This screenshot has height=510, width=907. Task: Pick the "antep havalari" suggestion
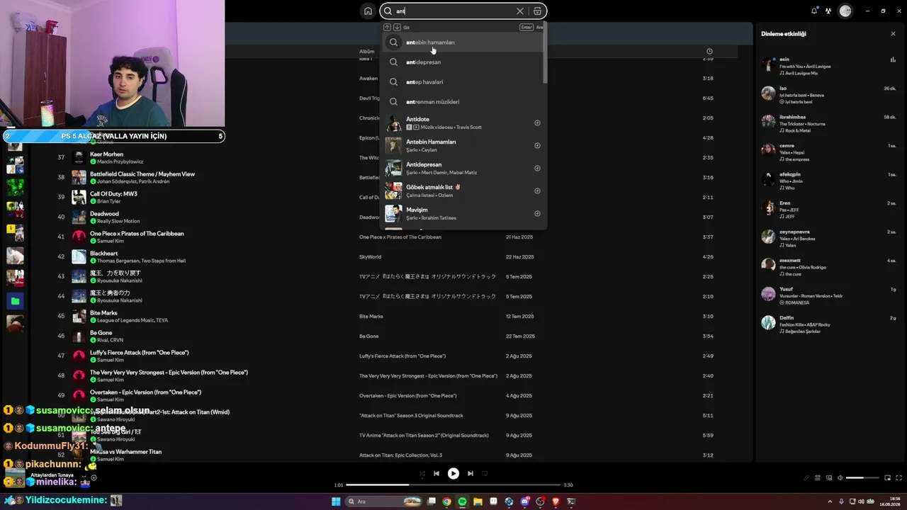pyautogui.click(x=463, y=82)
